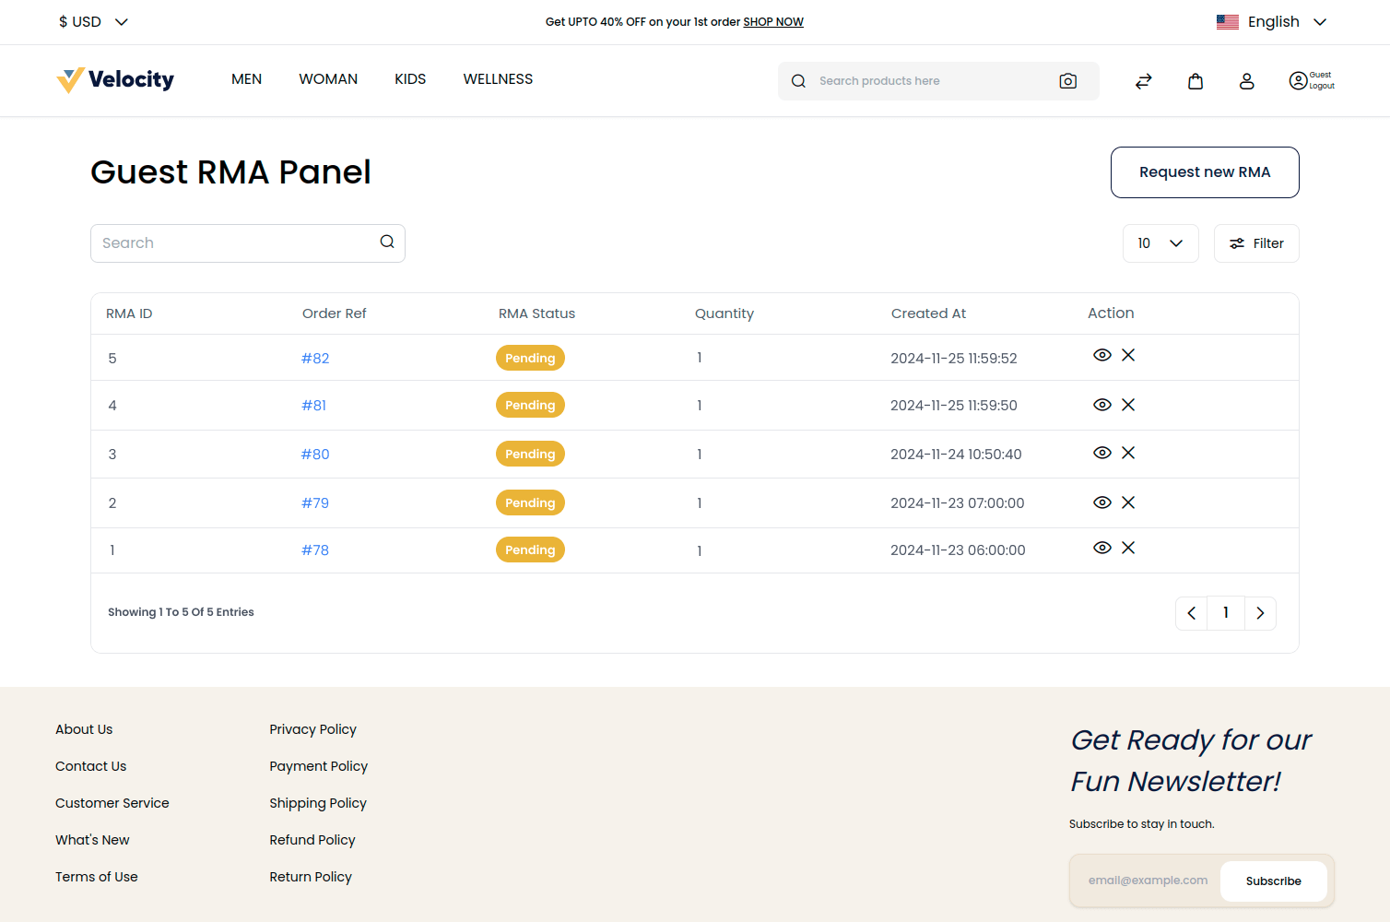Open the KIDS menu
Image resolution: width=1390 pixels, height=922 pixels.
(x=410, y=79)
